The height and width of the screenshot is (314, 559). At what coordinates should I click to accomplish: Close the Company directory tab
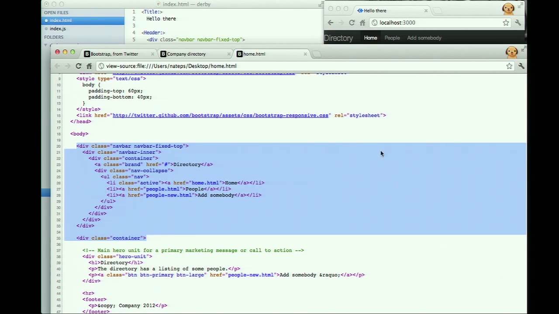229,54
